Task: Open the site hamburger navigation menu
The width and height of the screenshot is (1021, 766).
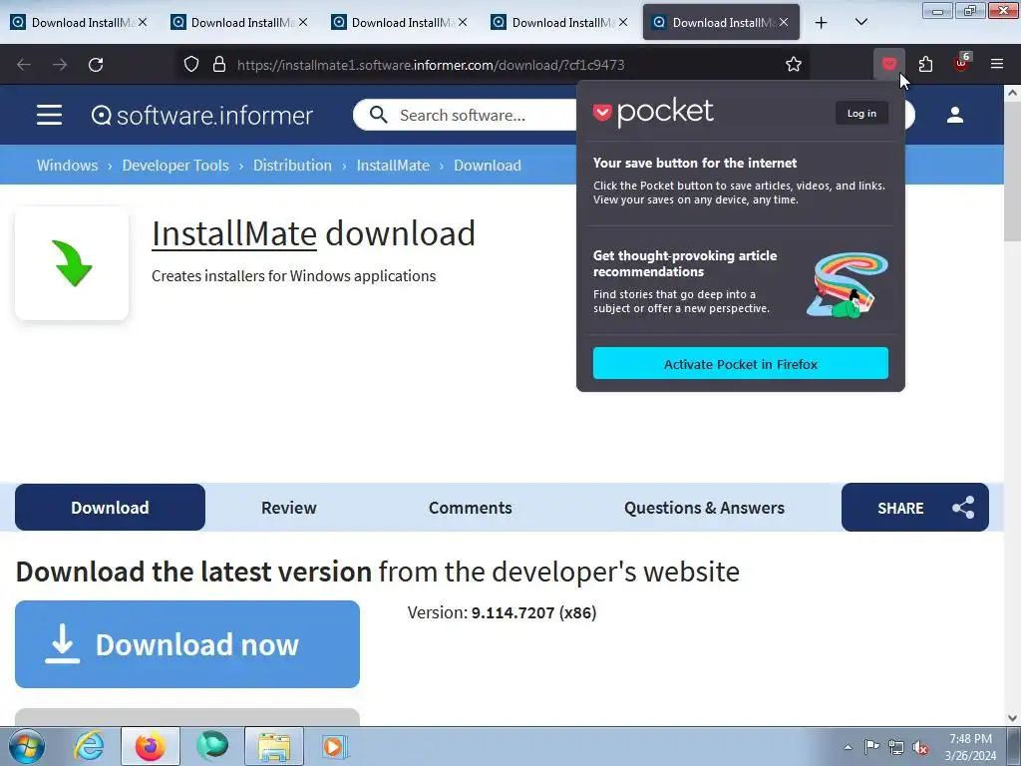Action: [x=49, y=115]
